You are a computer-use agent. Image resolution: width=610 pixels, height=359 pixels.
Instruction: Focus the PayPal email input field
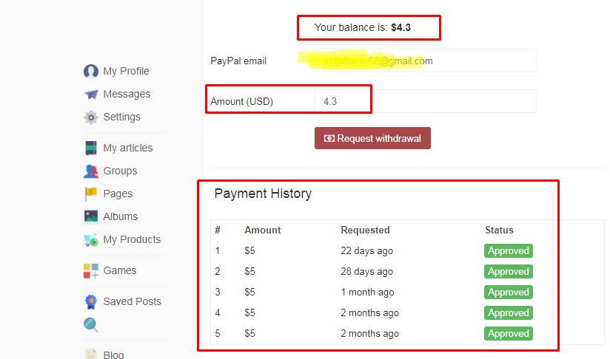pyautogui.click(x=424, y=61)
